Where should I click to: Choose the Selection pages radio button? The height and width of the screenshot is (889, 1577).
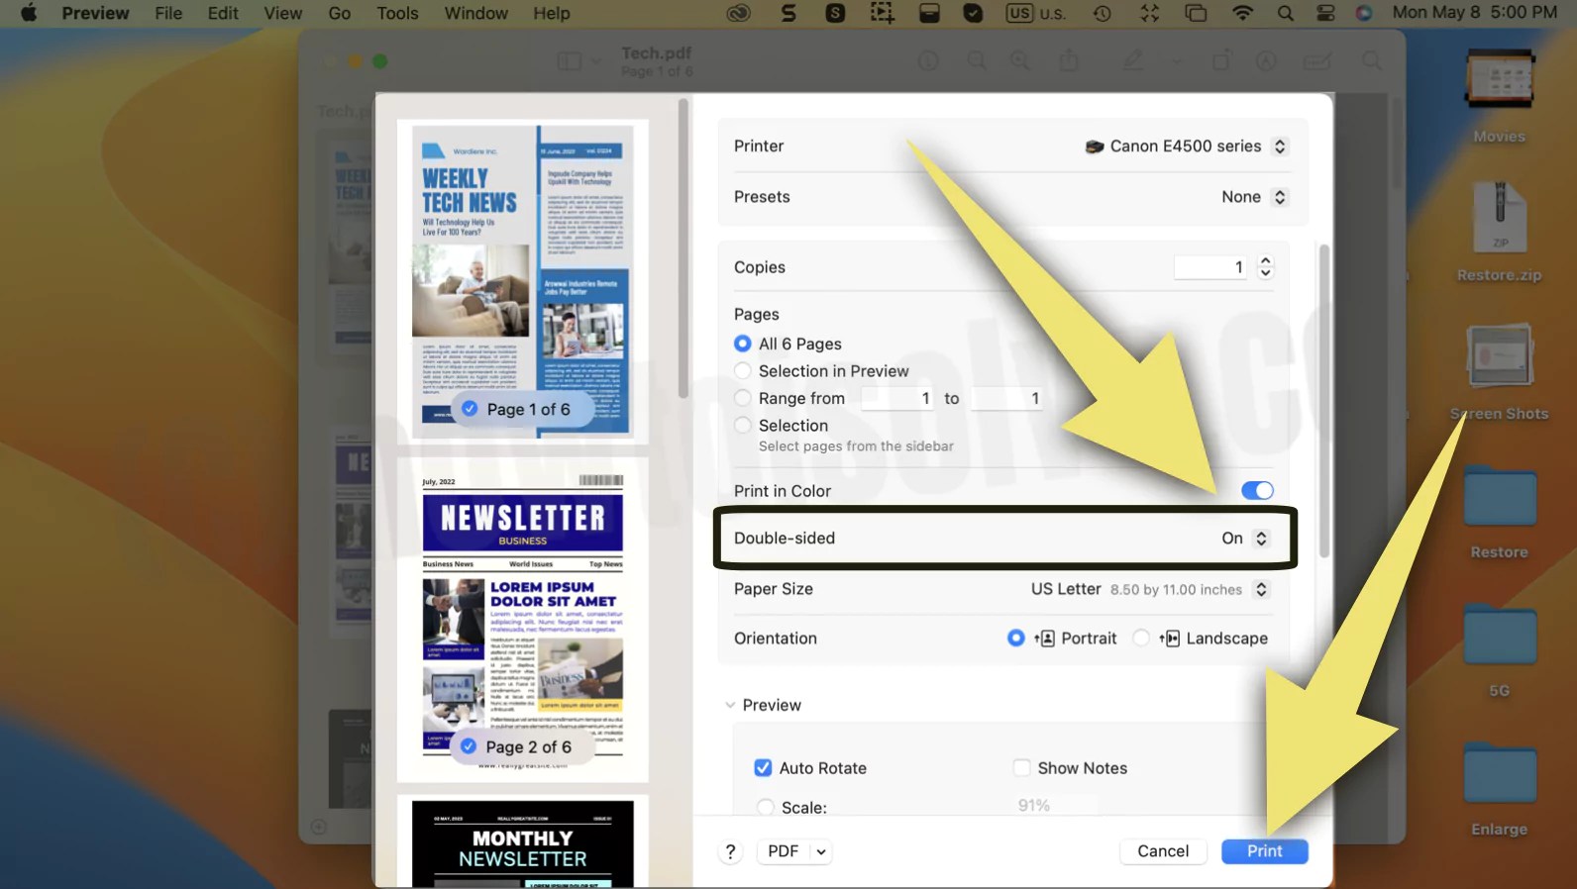click(x=742, y=426)
